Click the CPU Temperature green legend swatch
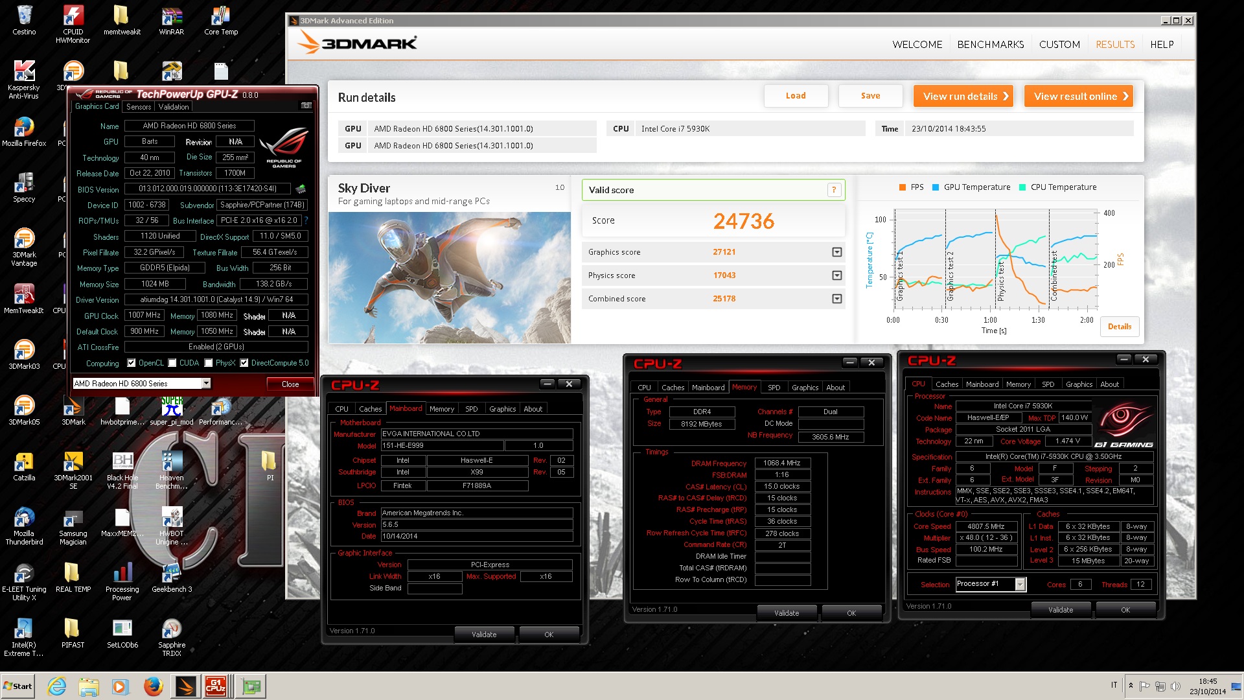Image resolution: width=1244 pixels, height=700 pixels. tap(1022, 187)
